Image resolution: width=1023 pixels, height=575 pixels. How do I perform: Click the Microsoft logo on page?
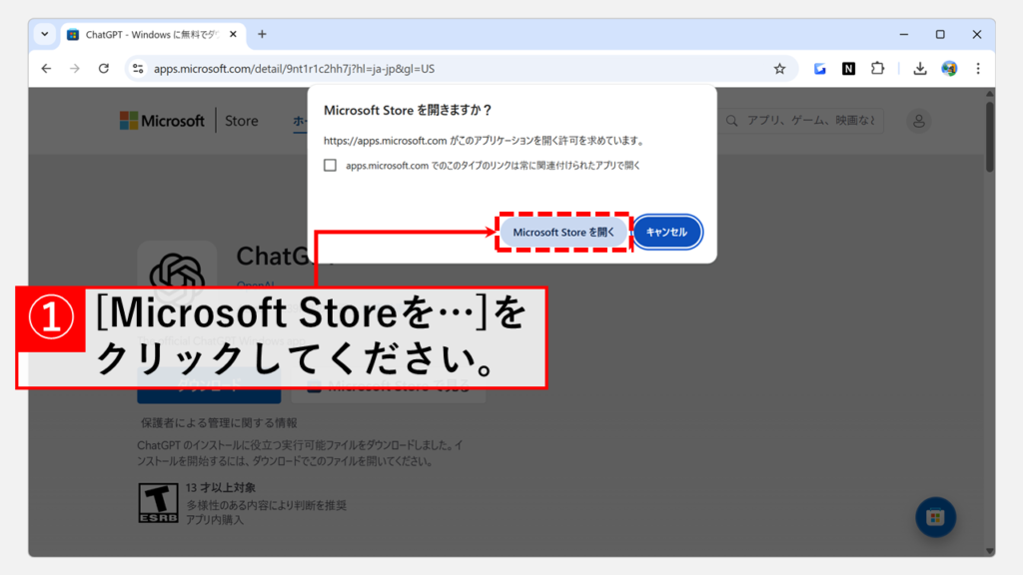click(162, 121)
